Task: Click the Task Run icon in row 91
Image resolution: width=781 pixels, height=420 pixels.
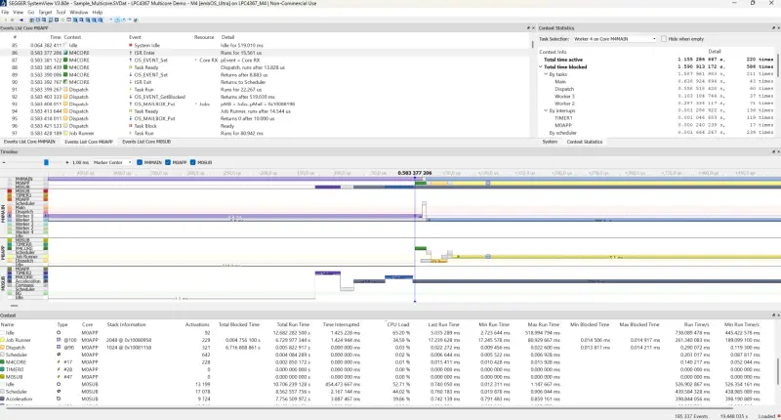Action: 131,90
